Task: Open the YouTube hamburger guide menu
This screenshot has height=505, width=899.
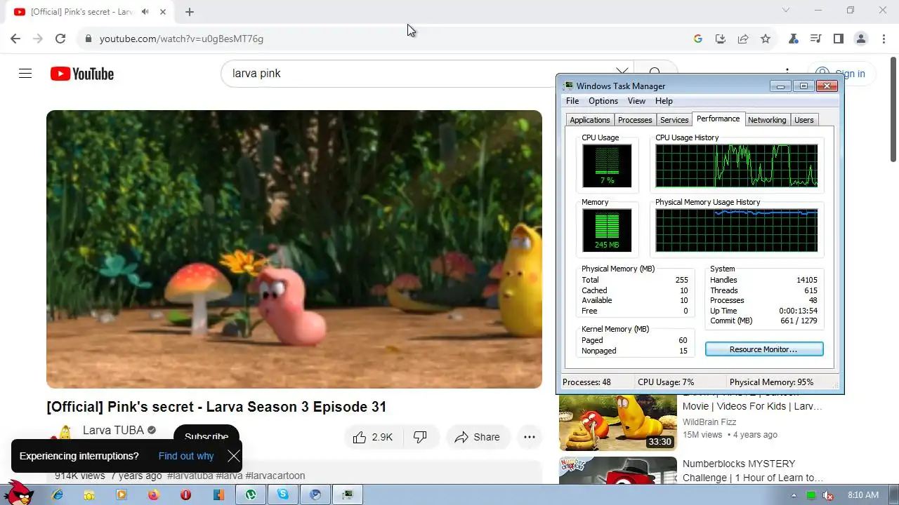Action: pos(25,74)
